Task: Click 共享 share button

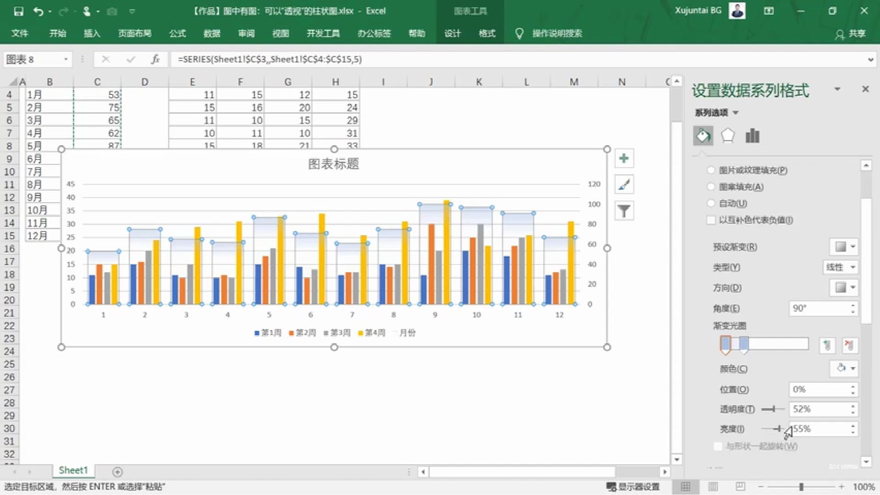Action: pyautogui.click(x=851, y=33)
